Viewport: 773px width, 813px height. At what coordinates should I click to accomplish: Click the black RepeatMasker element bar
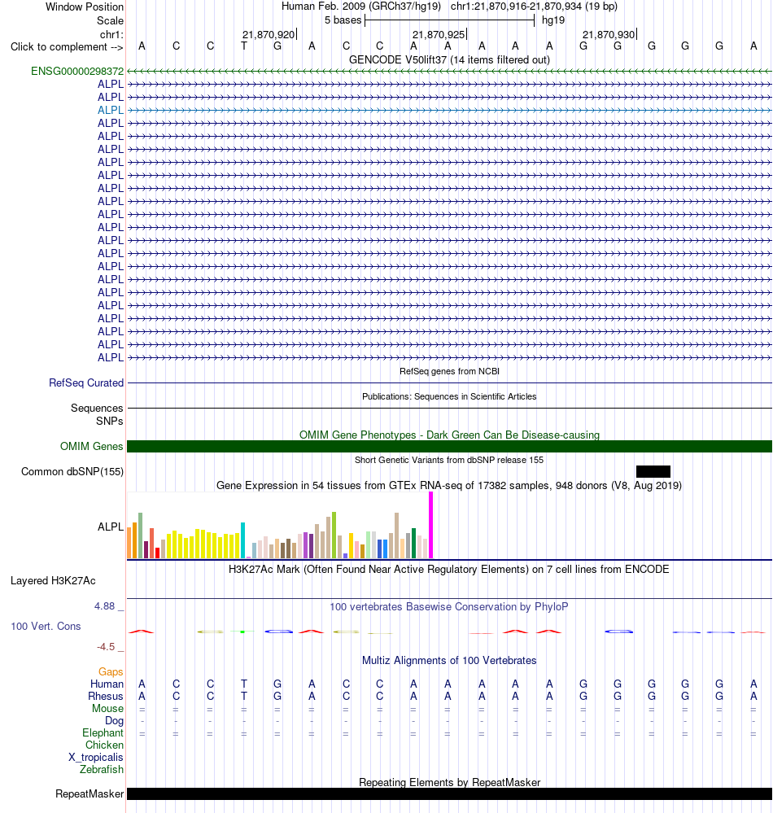[x=449, y=793]
